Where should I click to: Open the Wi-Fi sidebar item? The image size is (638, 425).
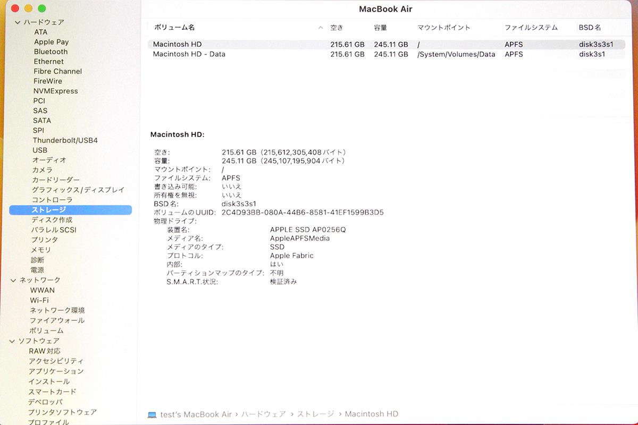[39, 300]
